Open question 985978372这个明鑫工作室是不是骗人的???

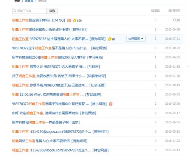51,48
